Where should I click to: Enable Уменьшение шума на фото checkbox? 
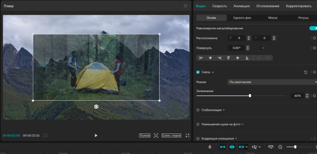198,124
